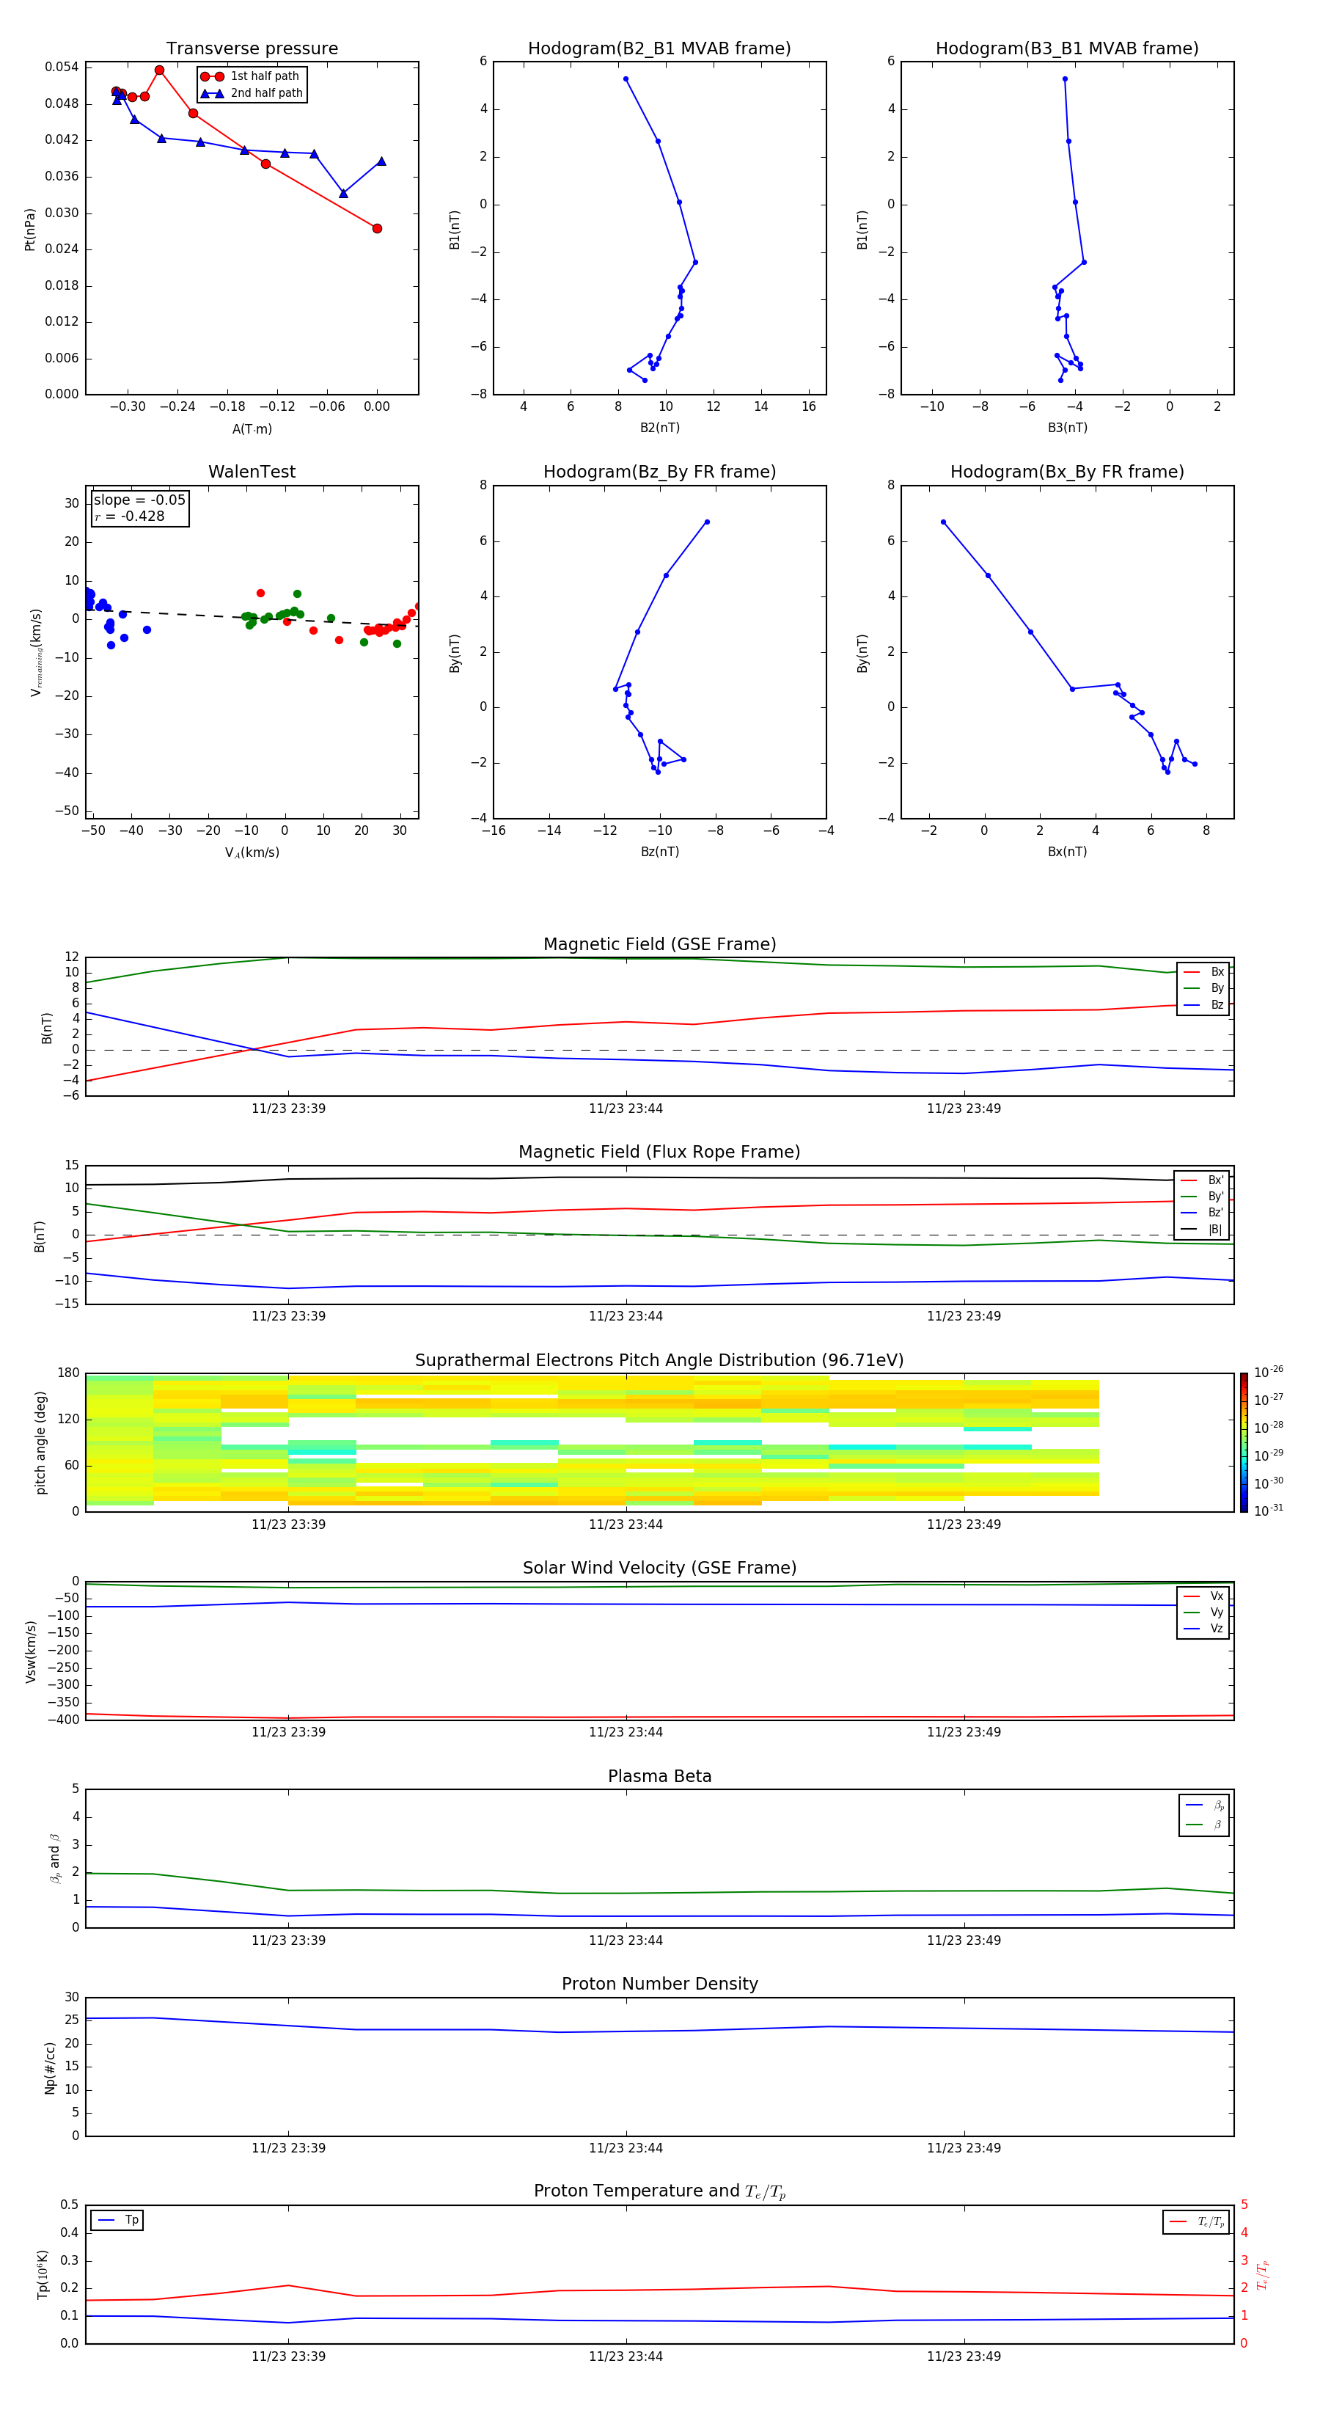Click the 'slope = -0.05' annotation

point(140,500)
